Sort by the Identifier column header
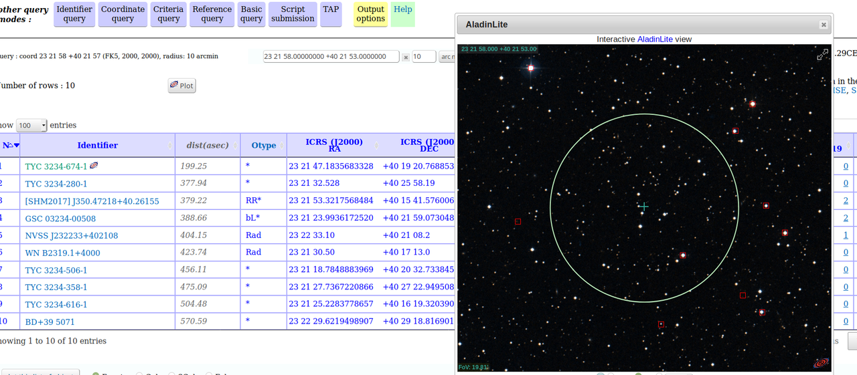The image size is (857, 375). tap(97, 145)
